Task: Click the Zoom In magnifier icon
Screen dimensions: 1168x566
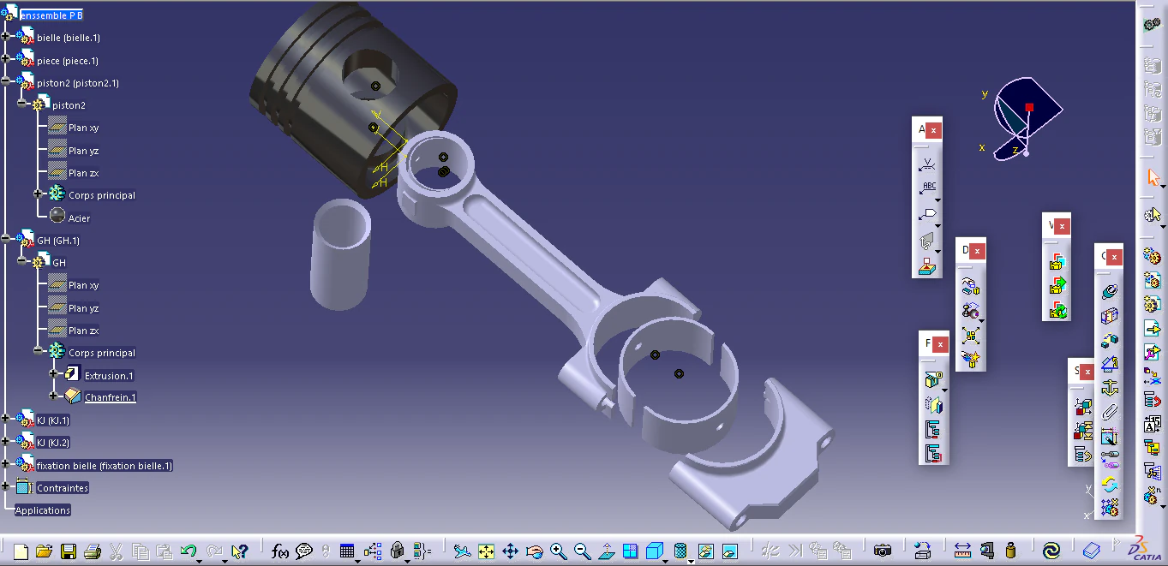Action: click(x=558, y=551)
